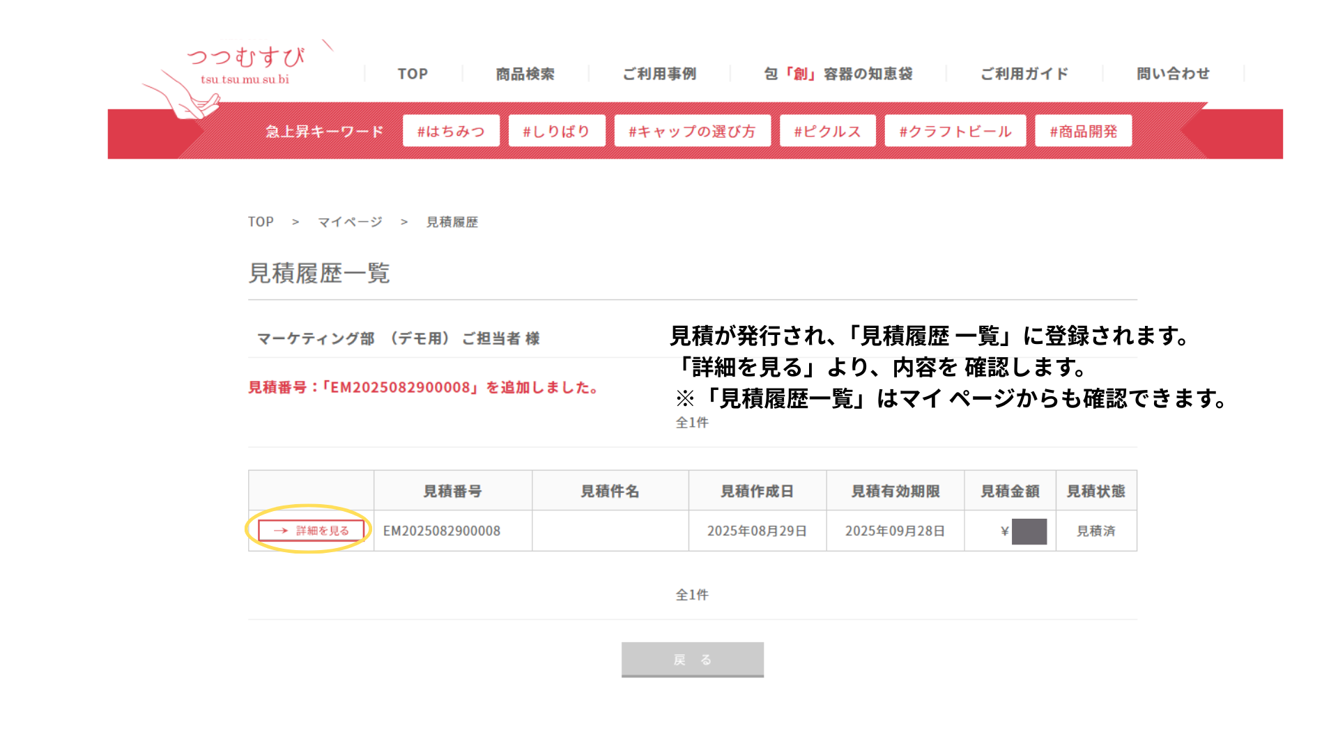This screenshot has width=1338, height=752.
Task: Open 商品検索 in the navigation bar
Action: 525,74
